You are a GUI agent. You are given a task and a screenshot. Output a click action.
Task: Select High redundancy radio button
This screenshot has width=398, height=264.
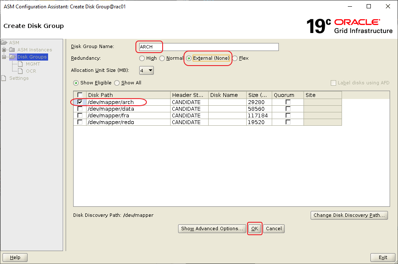pos(142,58)
